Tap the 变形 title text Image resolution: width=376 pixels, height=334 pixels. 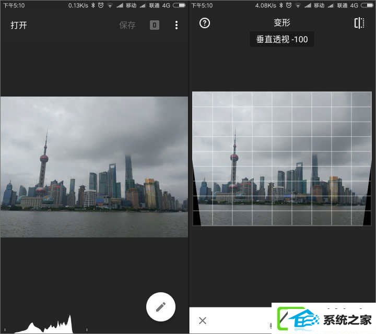pos(282,23)
